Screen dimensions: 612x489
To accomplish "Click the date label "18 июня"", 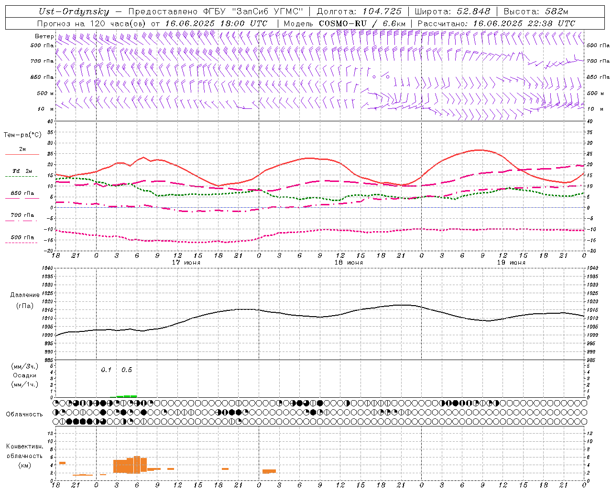I will click(x=349, y=263).
